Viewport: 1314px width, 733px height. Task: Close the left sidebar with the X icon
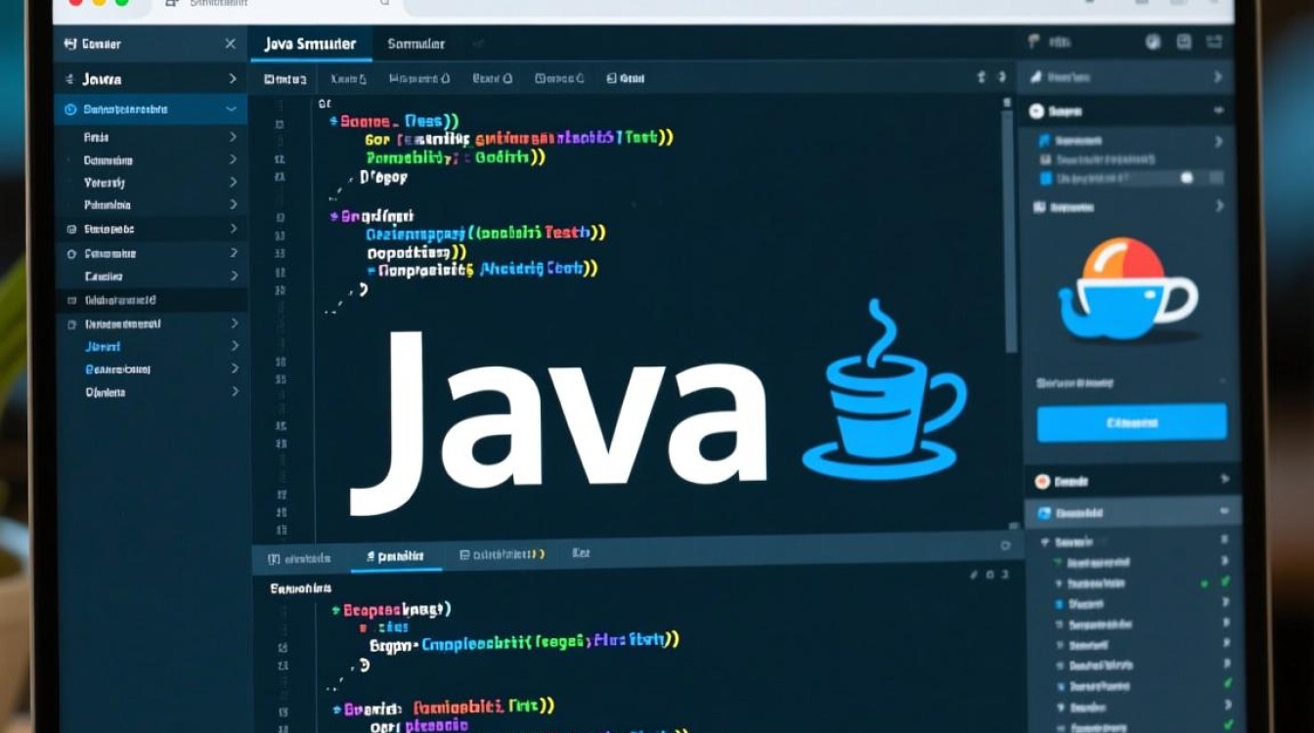click(x=230, y=44)
